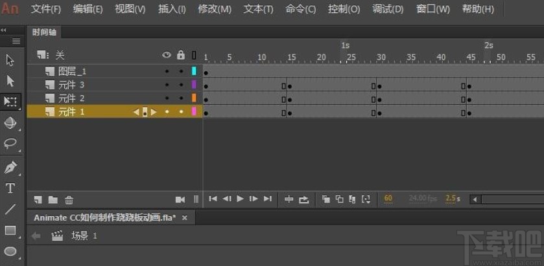Pick the Lasso tool
Screen dimensions: 544x266
10,143
